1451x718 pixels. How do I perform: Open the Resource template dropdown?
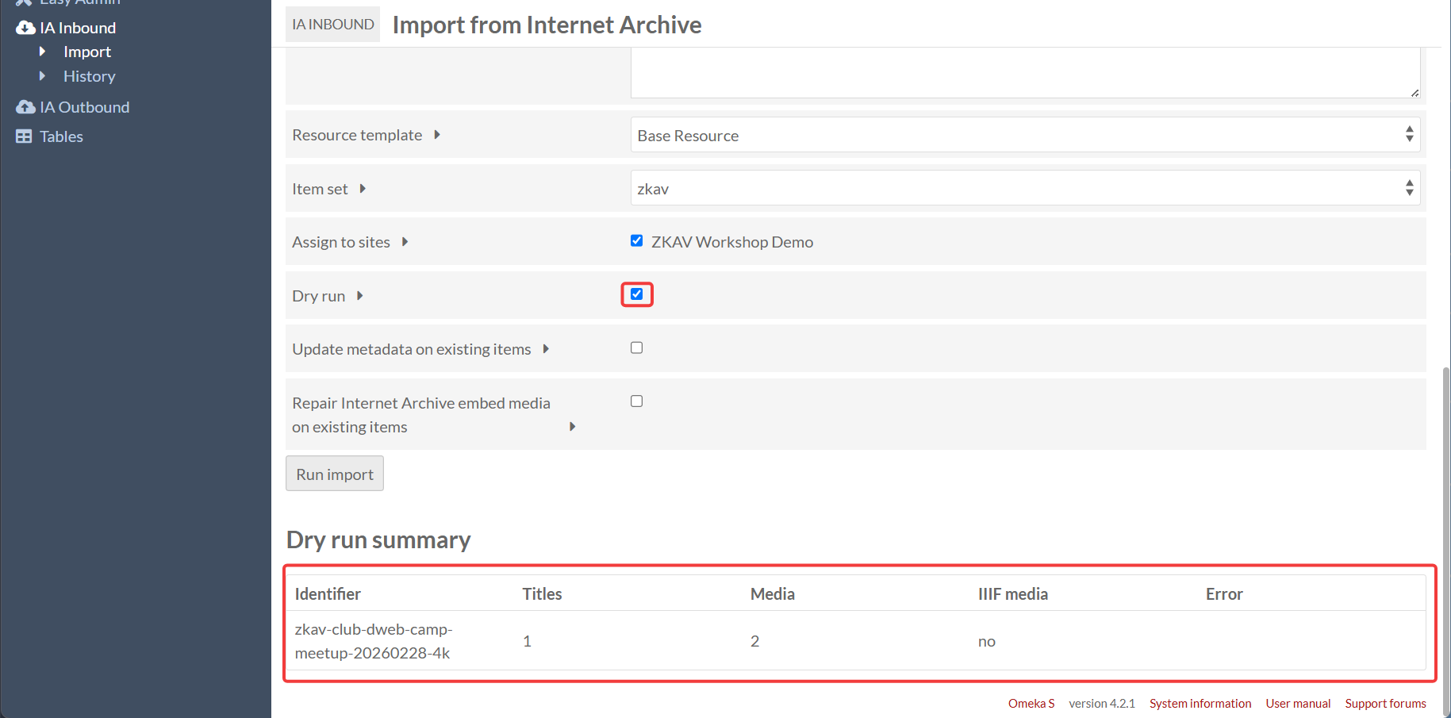(x=1025, y=135)
